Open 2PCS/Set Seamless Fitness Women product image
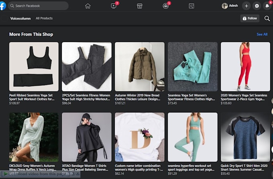Viewport: 273px width, 179px height. [87, 66]
